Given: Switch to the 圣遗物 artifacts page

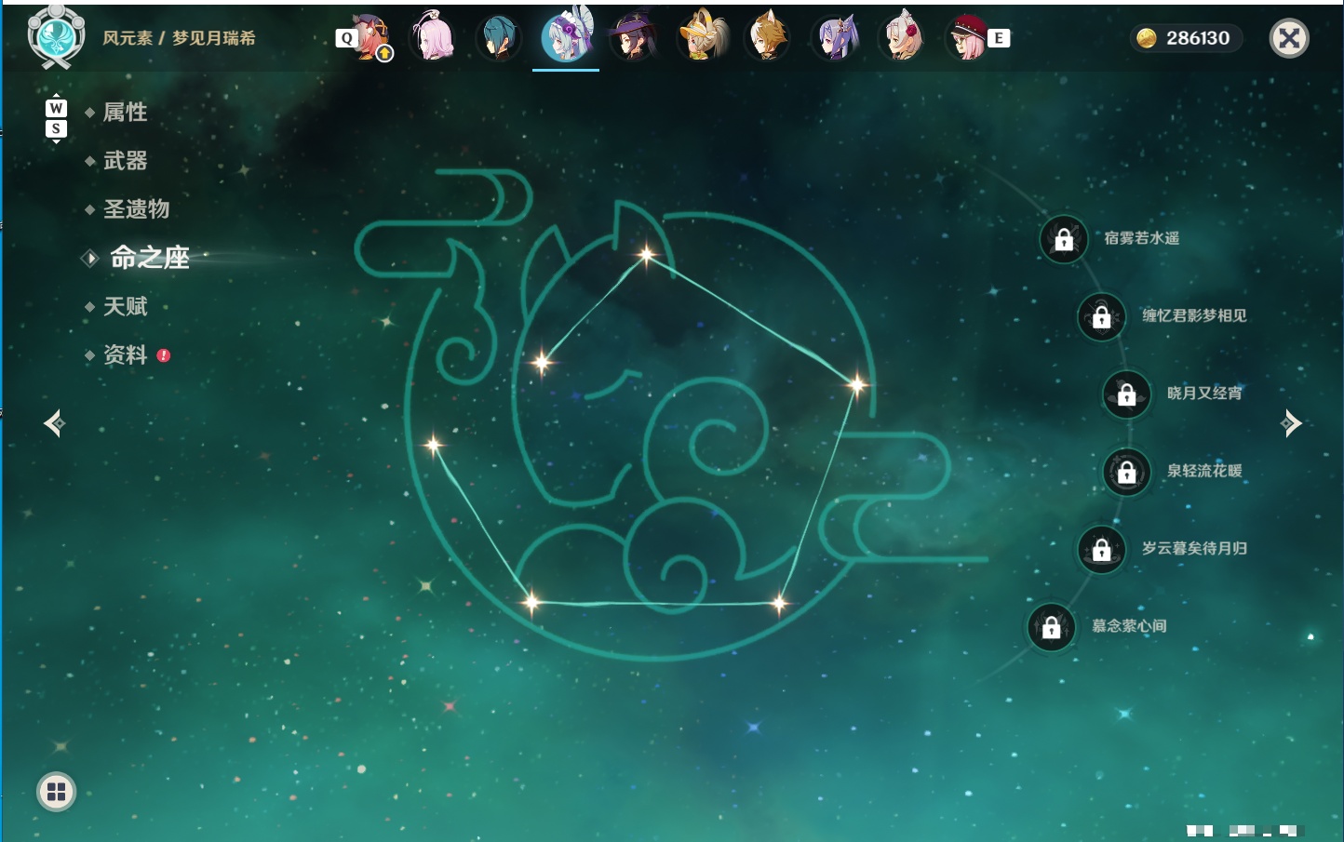Looking at the screenshot, I should (136, 209).
